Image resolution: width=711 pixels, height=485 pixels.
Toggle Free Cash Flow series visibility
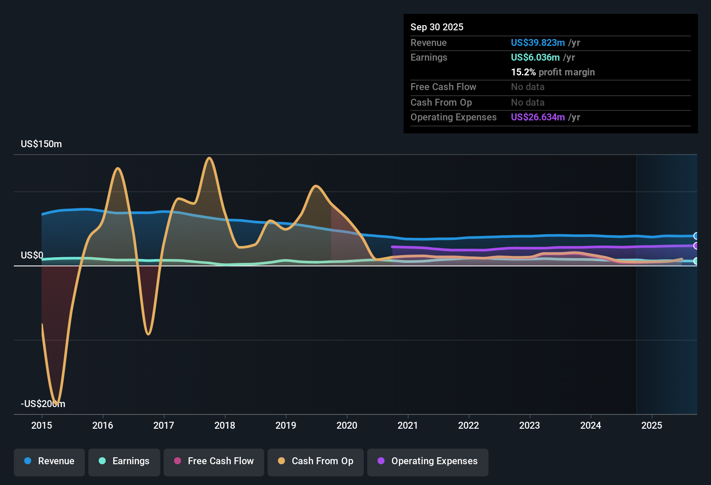tap(213, 461)
